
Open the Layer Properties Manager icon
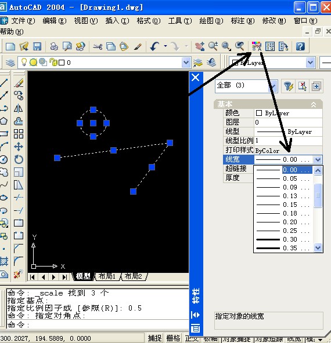(x=10, y=63)
